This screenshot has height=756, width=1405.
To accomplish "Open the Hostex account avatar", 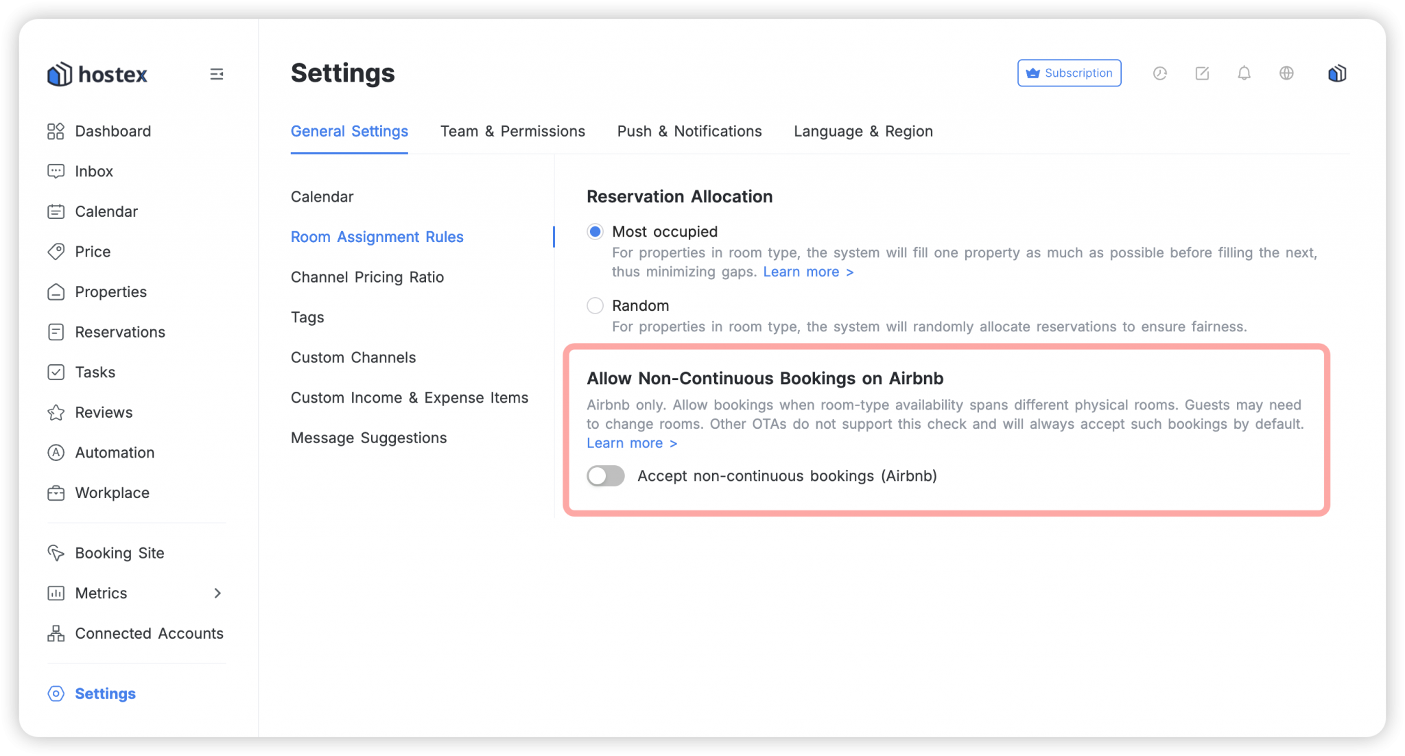I will point(1336,73).
